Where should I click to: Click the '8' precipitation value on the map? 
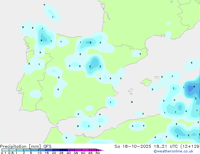[194, 87]
